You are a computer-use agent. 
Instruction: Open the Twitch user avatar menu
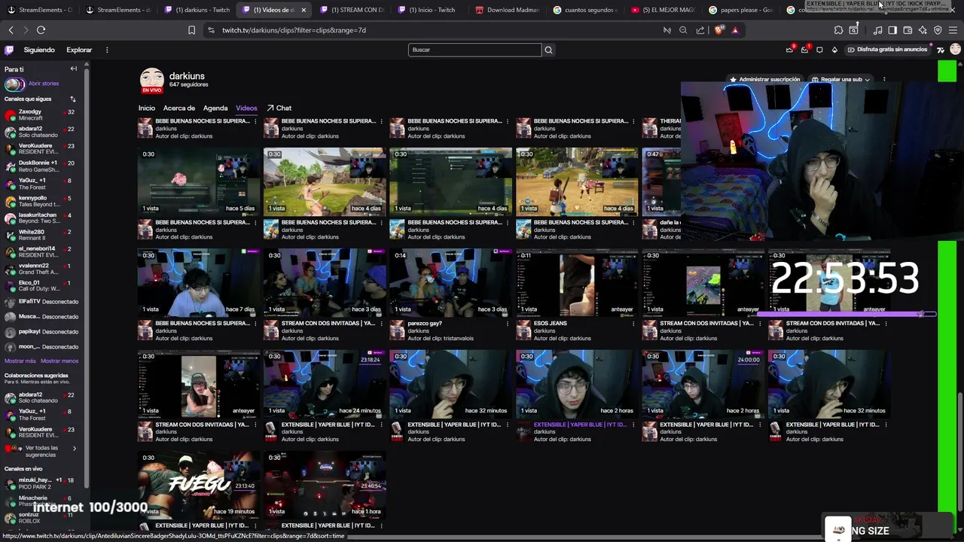click(955, 50)
